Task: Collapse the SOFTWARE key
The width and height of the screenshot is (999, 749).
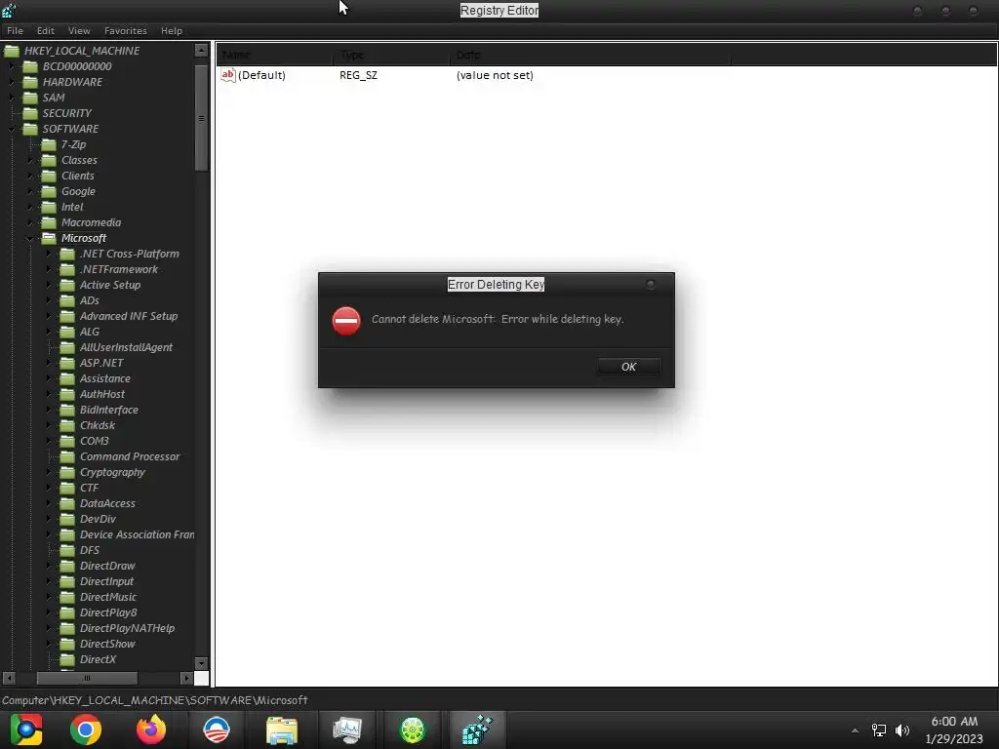Action: coord(12,129)
